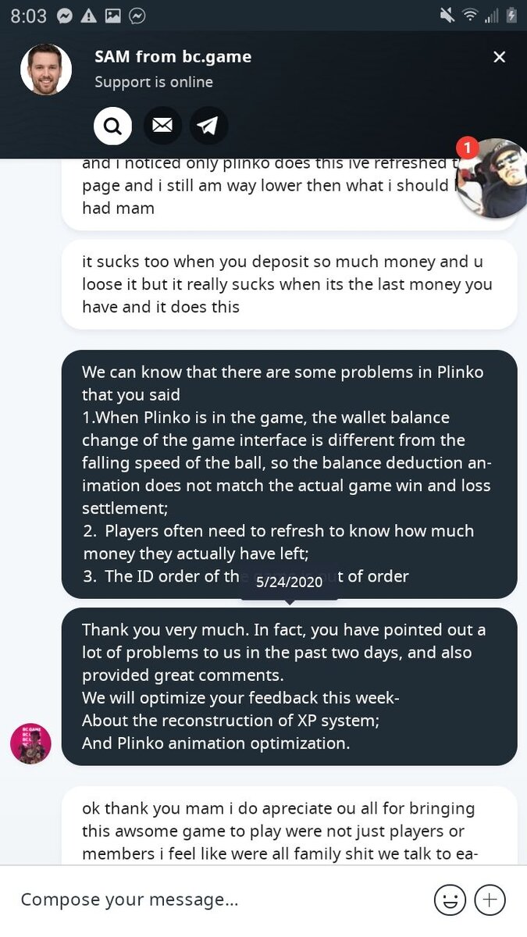Tap the muted sound status icon
The image size is (527, 937).
pyautogui.click(x=447, y=16)
